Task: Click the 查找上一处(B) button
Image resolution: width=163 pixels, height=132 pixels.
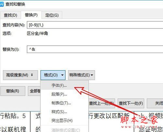Action: 102,103
